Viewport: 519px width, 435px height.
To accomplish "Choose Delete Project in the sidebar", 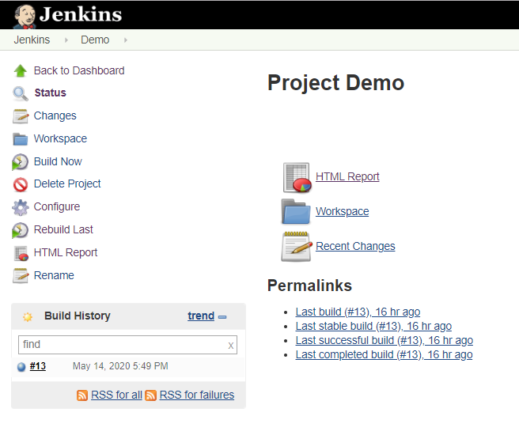I will 67,183.
